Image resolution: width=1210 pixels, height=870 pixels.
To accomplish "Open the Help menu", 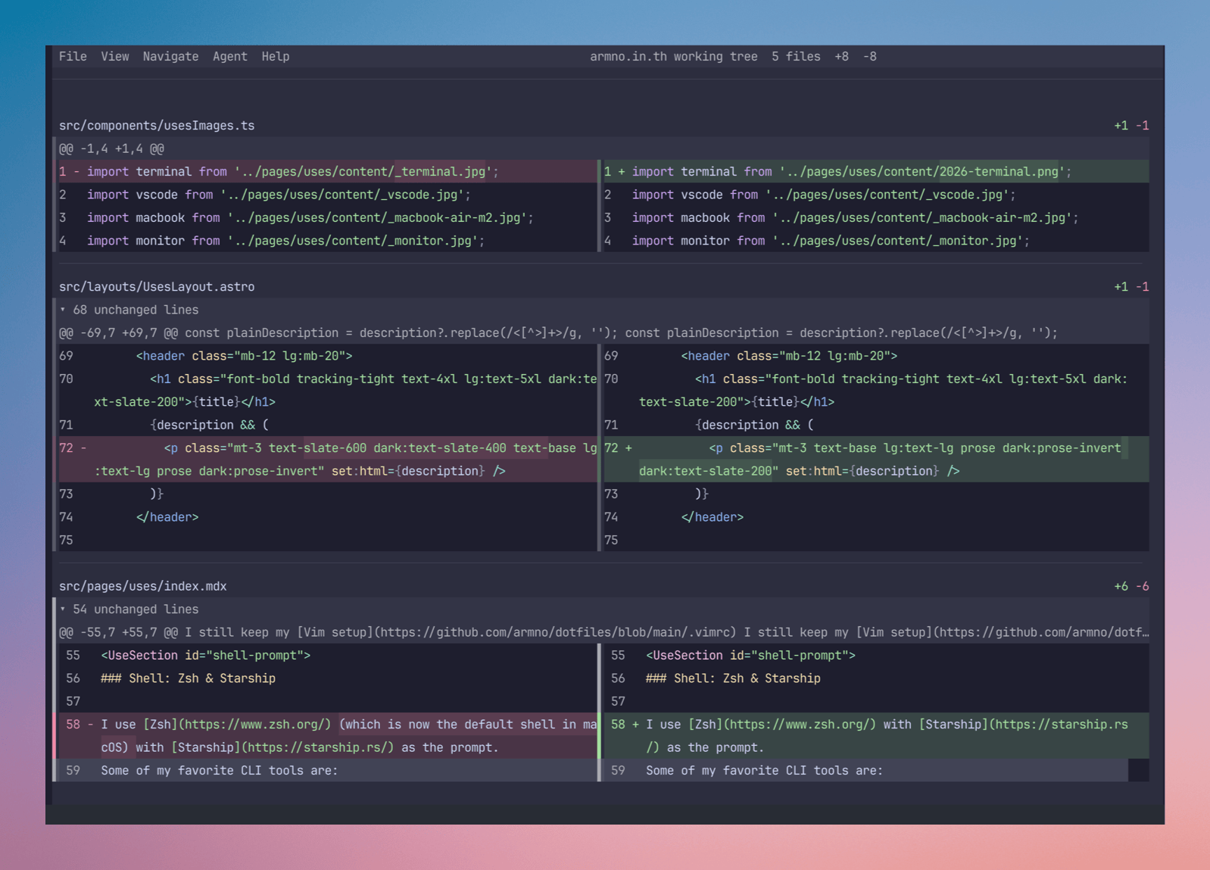I will (x=276, y=57).
